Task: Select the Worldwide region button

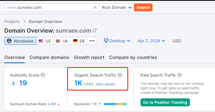Action: point(20,41)
